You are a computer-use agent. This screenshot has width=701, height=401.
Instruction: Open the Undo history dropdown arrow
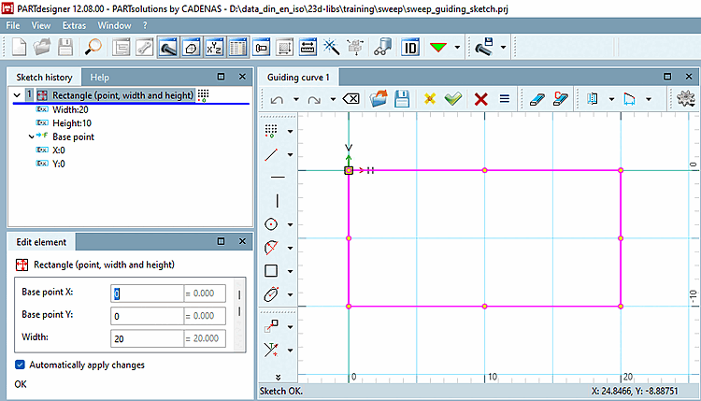point(296,99)
